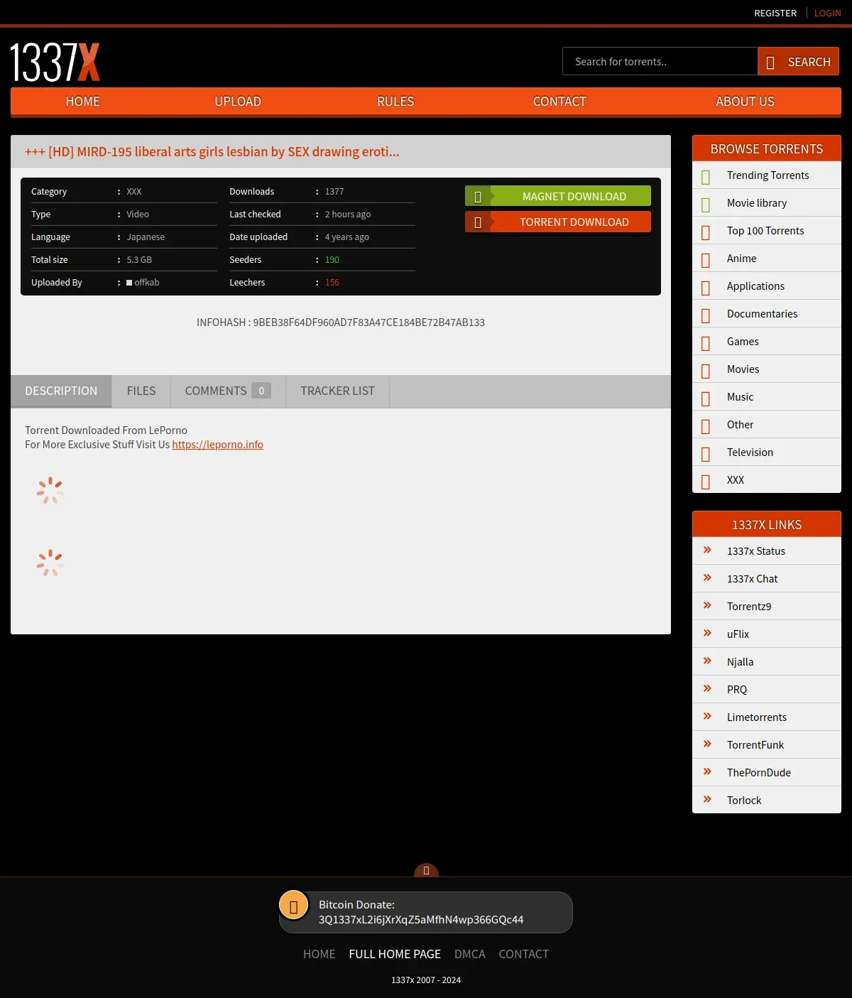Click the Music category icon
852x998 pixels.
tap(706, 398)
